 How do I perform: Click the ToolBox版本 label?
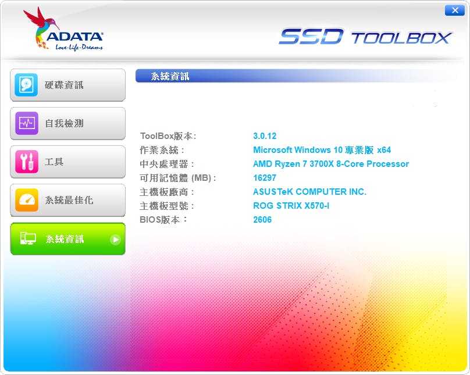[168, 136]
